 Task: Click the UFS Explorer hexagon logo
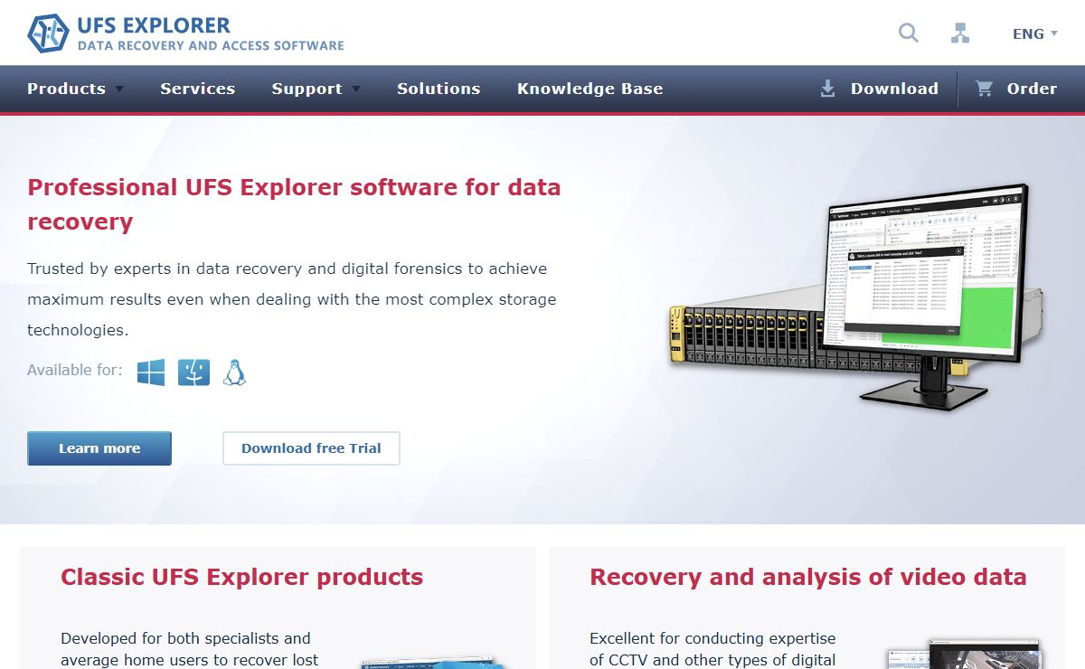(48, 33)
